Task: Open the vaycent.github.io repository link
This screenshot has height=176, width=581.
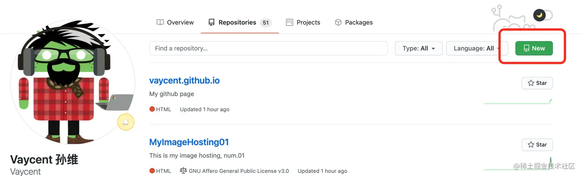Action: coord(184,81)
